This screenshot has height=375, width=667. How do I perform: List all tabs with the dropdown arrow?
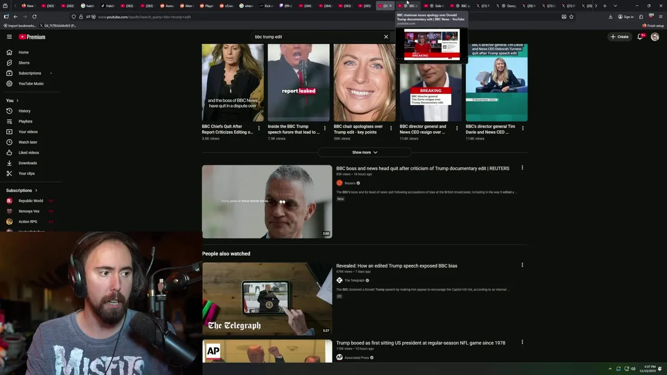[615, 6]
